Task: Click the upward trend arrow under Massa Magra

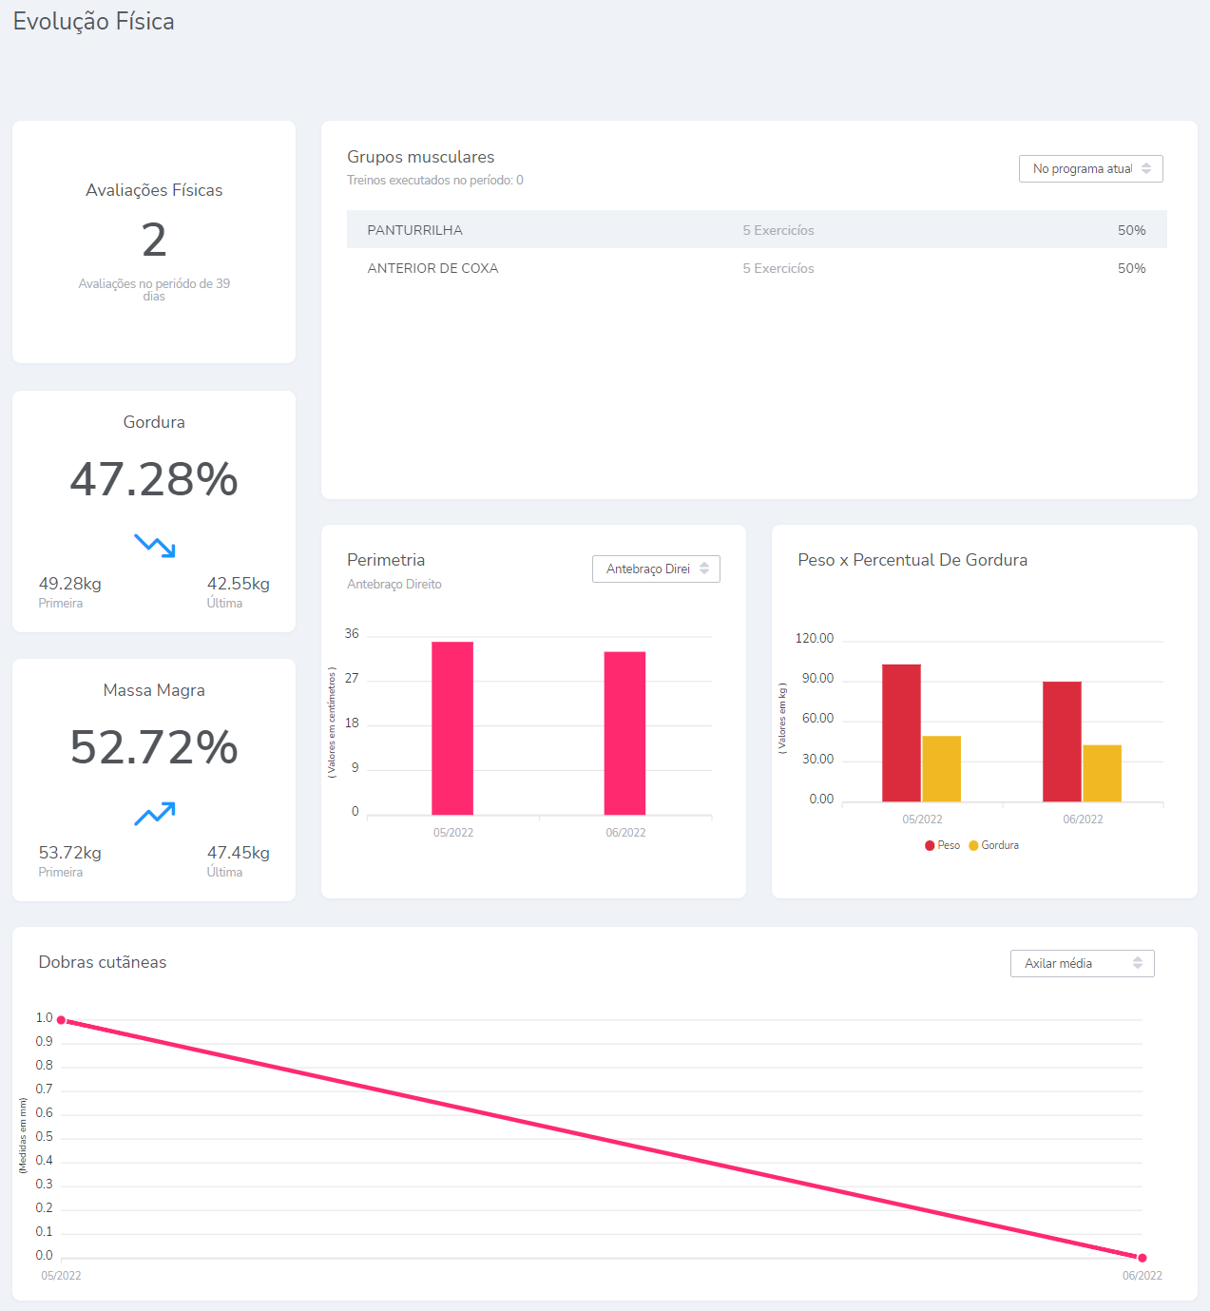Action: 155,814
